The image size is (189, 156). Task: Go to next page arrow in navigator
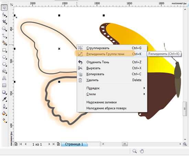49,144
